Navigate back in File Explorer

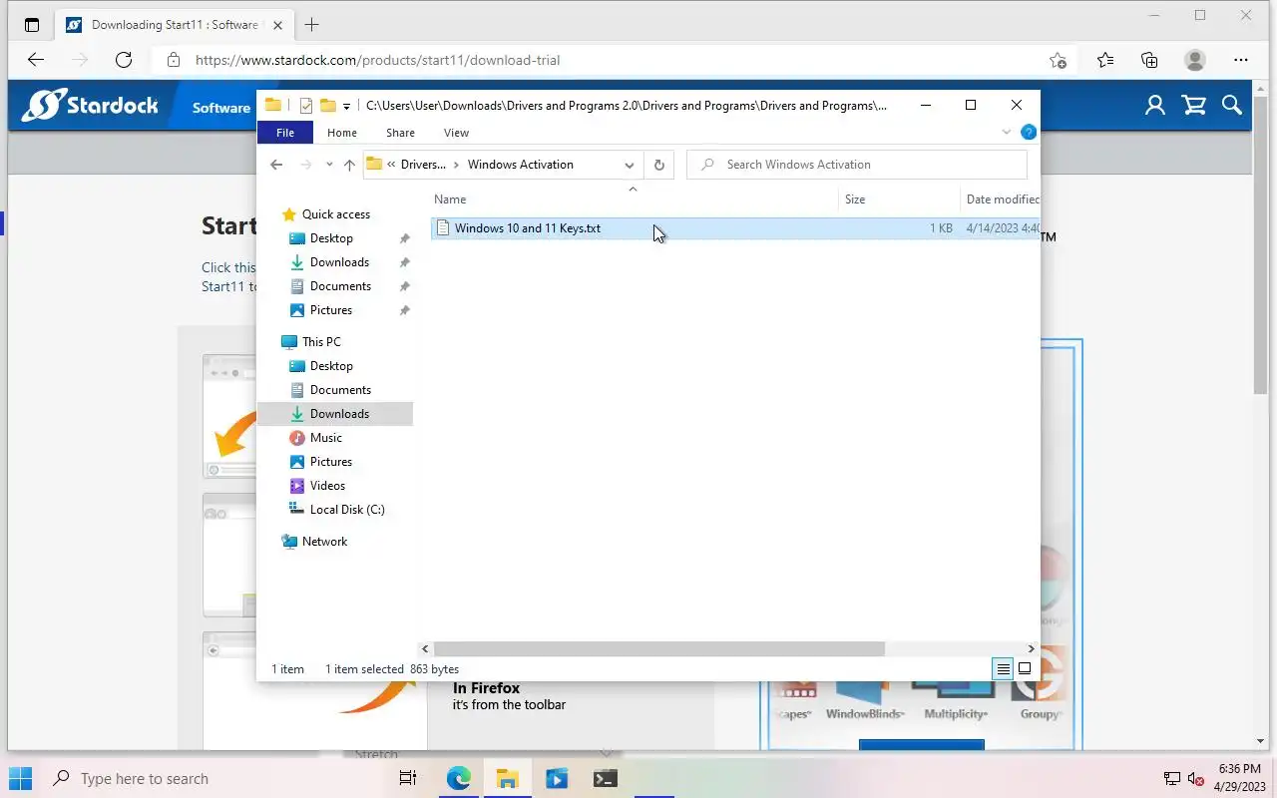pyautogui.click(x=276, y=165)
